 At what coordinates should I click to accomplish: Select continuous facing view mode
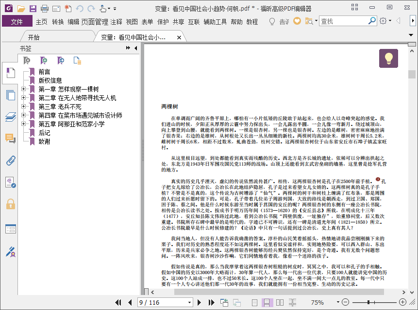pos(292,302)
